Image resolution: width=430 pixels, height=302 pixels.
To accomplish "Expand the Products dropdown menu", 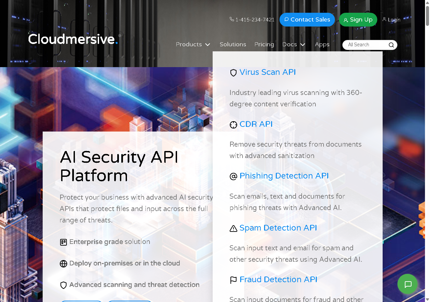I will click(x=193, y=44).
